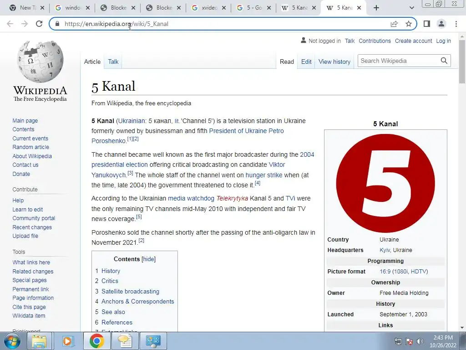This screenshot has height=350, width=466.
Task: Jump to History in Contents
Action: [x=111, y=271]
